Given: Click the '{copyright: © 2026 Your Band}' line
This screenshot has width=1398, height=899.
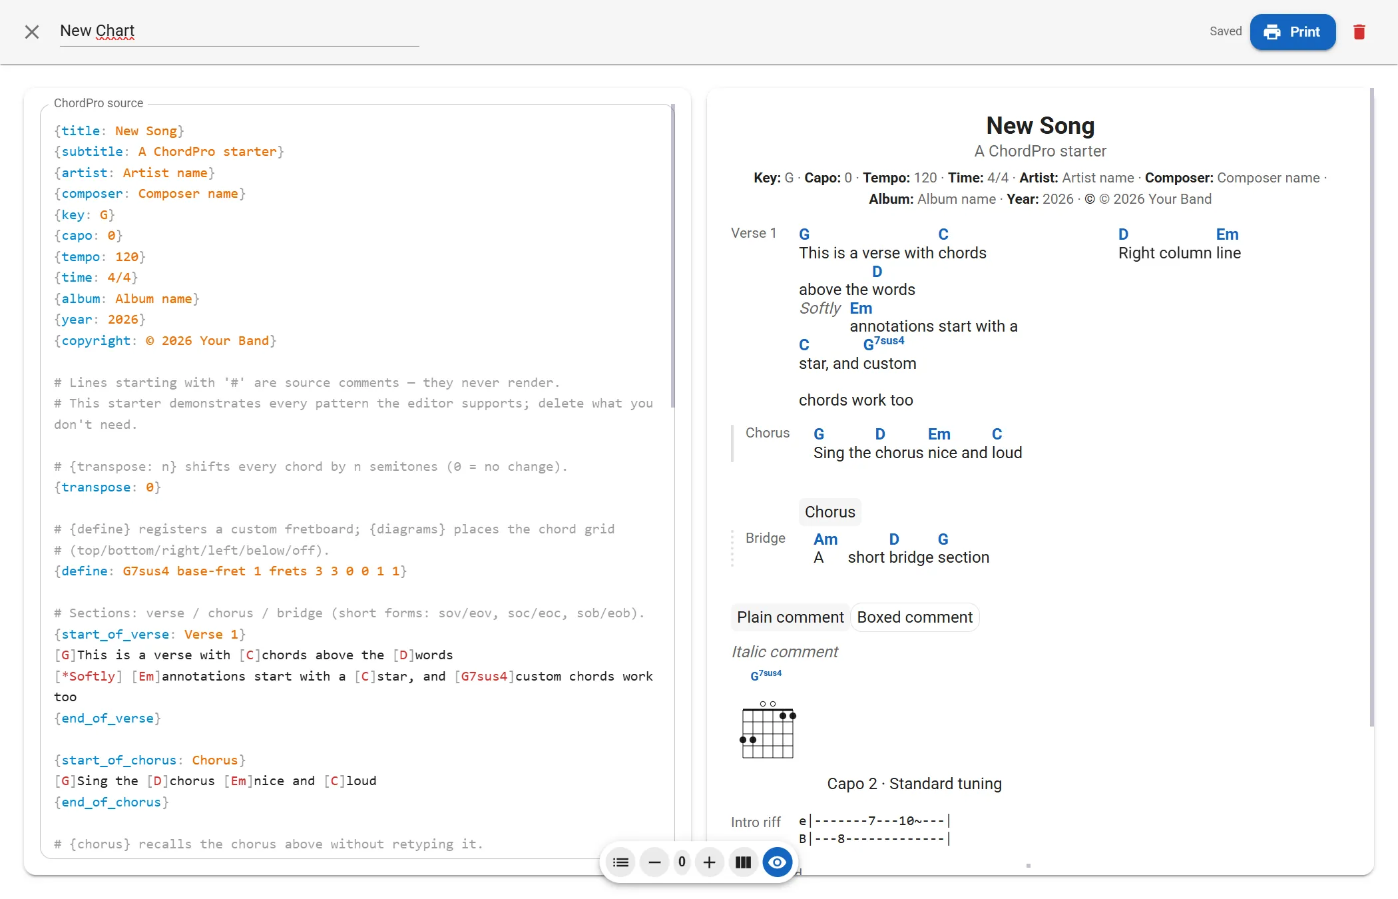Looking at the screenshot, I should [x=165, y=340].
